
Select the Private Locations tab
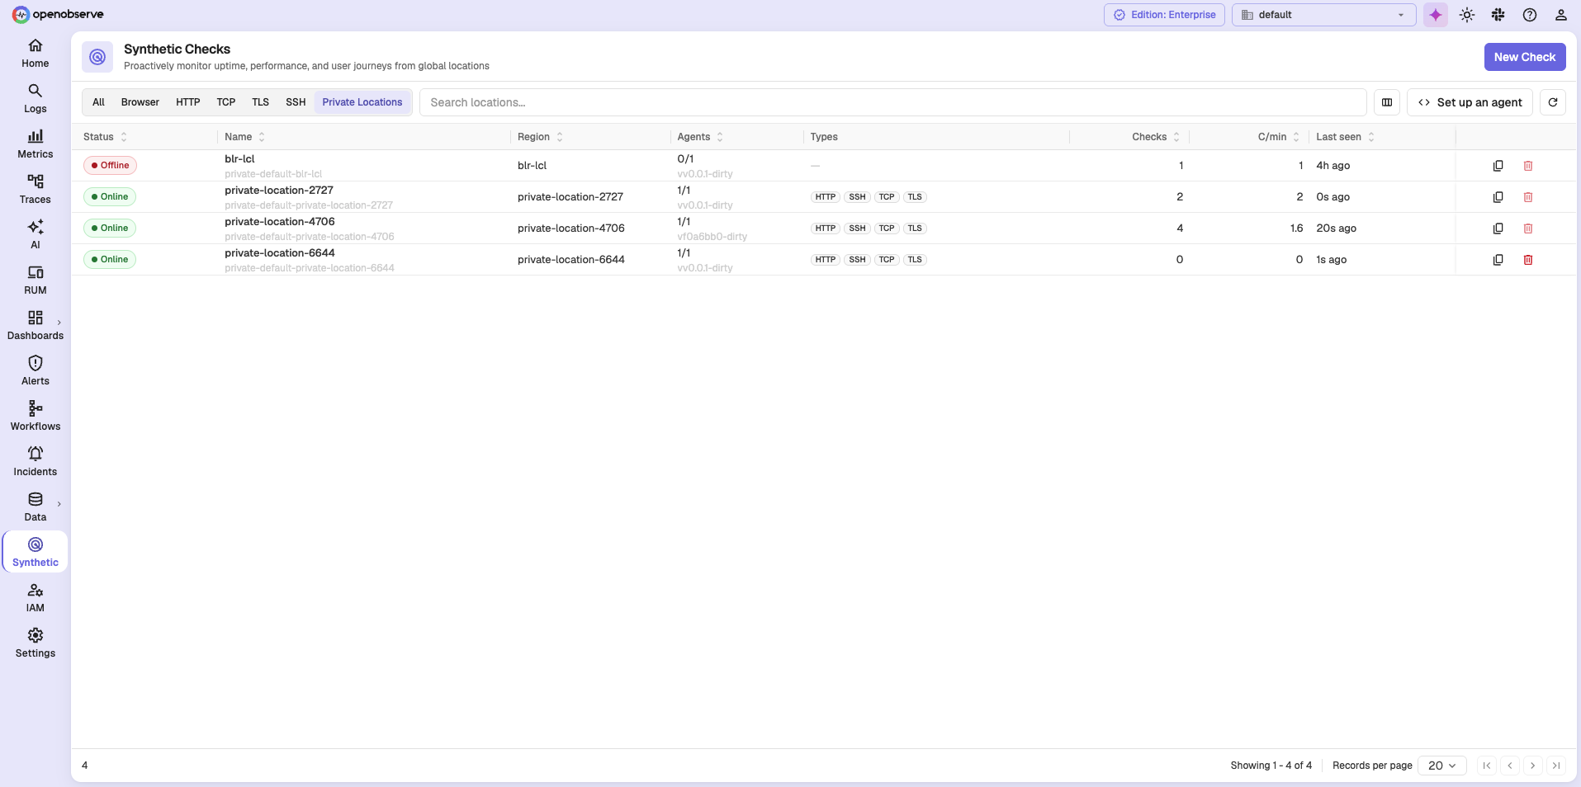pyautogui.click(x=362, y=102)
